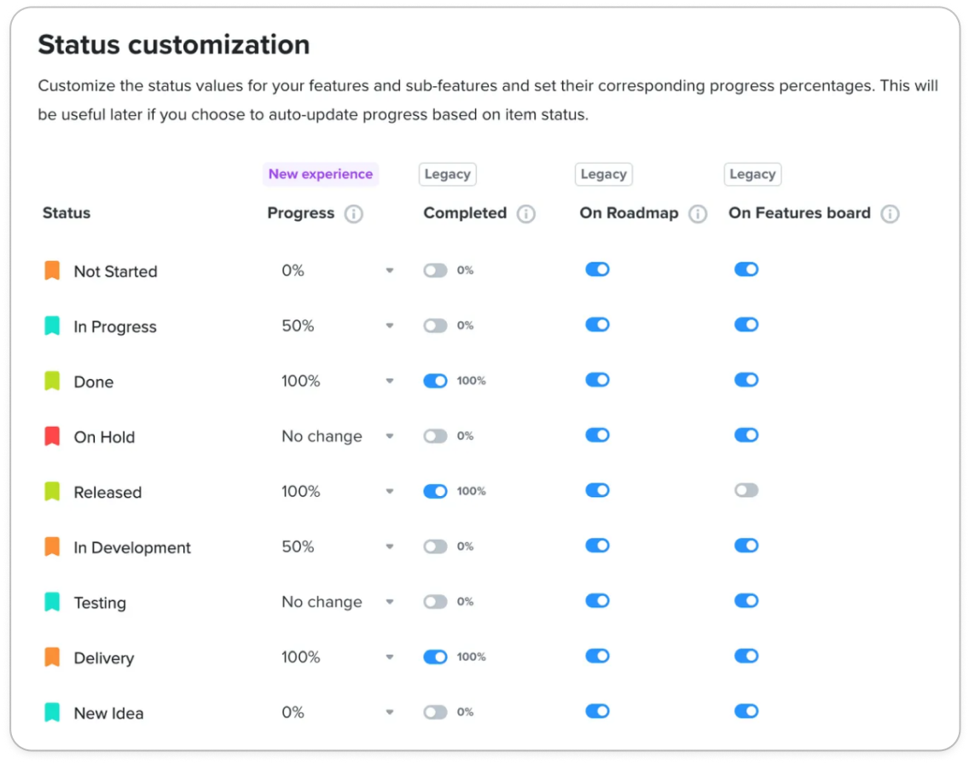Click Legacy badge above Completed column
Viewport: 969px width, 763px height.
pyautogui.click(x=448, y=174)
